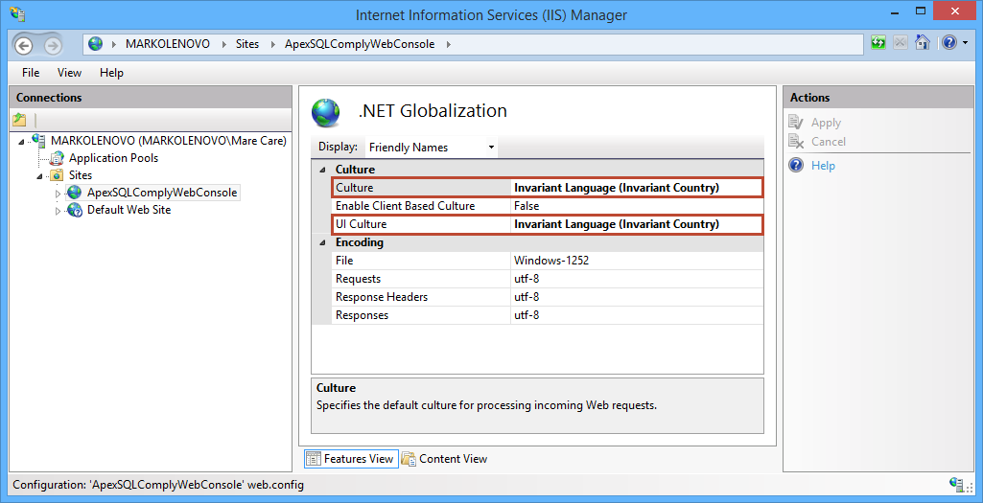Open the dropdown arrow next to toolbar Help
This screenshot has width=983, height=503.
[965, 43]
